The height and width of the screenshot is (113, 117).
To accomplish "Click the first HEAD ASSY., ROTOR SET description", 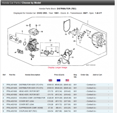I will (29, 91).
